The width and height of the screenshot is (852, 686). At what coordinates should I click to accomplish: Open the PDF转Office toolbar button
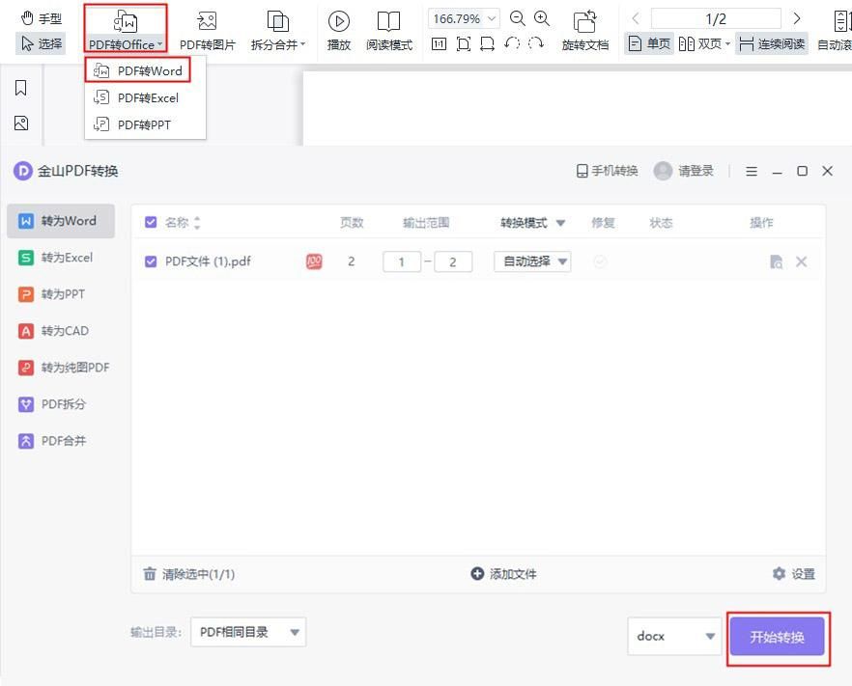126,28
